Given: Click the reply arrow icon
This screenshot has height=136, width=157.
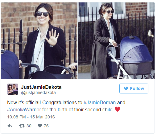Looking at the screenshot, I should [x=10, y=126].
